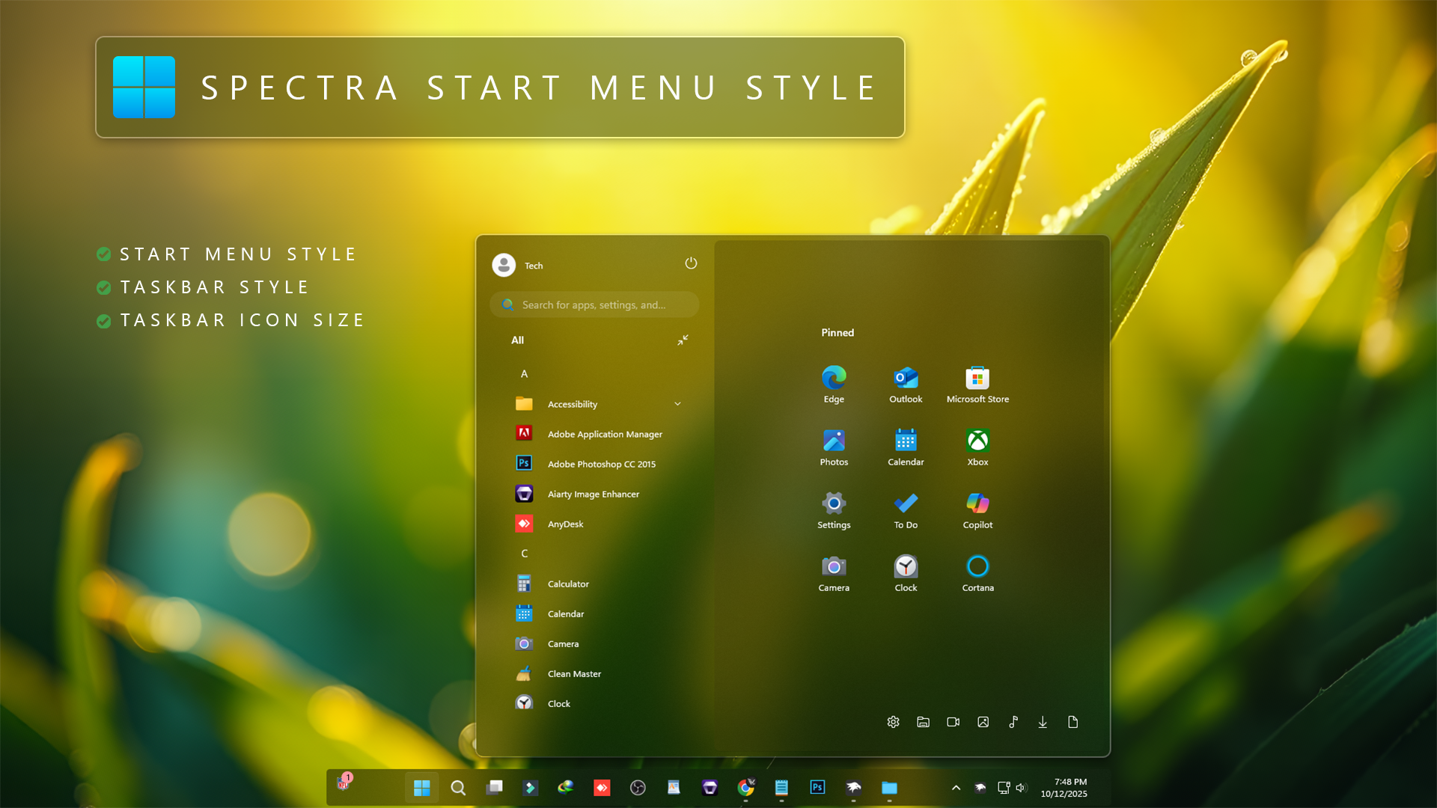This screenshot has height=808, width=1437.
Task: Click the search apps input field
Action: (x=595, y=305)
